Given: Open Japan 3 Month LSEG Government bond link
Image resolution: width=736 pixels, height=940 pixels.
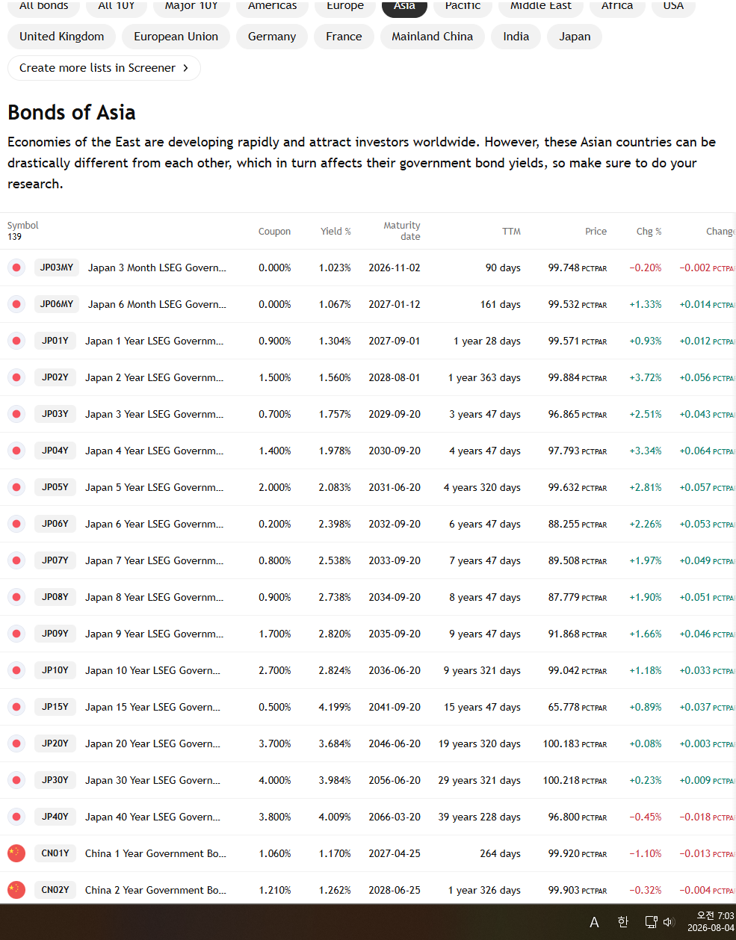Looking at the screenshot, I should pyautogui.click(x=157, y=268).
